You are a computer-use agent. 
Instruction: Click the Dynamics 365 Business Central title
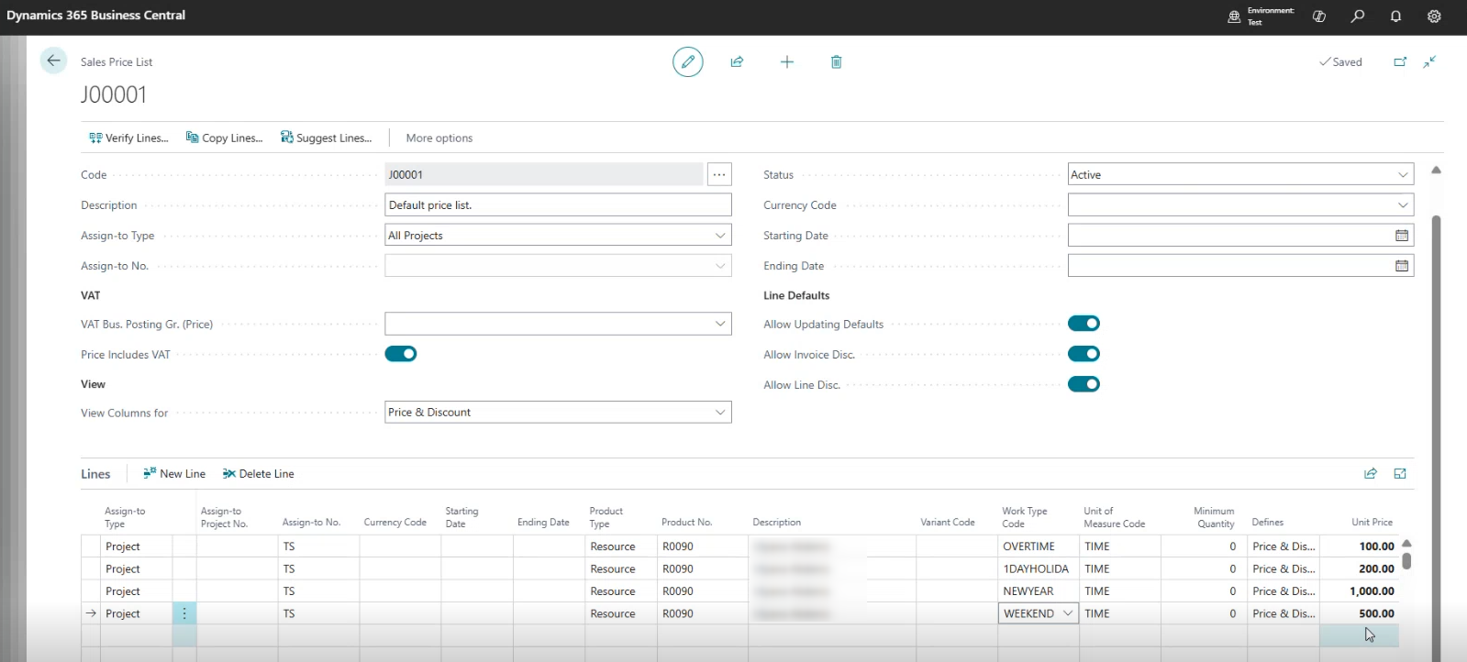click(x=96, y=16)
